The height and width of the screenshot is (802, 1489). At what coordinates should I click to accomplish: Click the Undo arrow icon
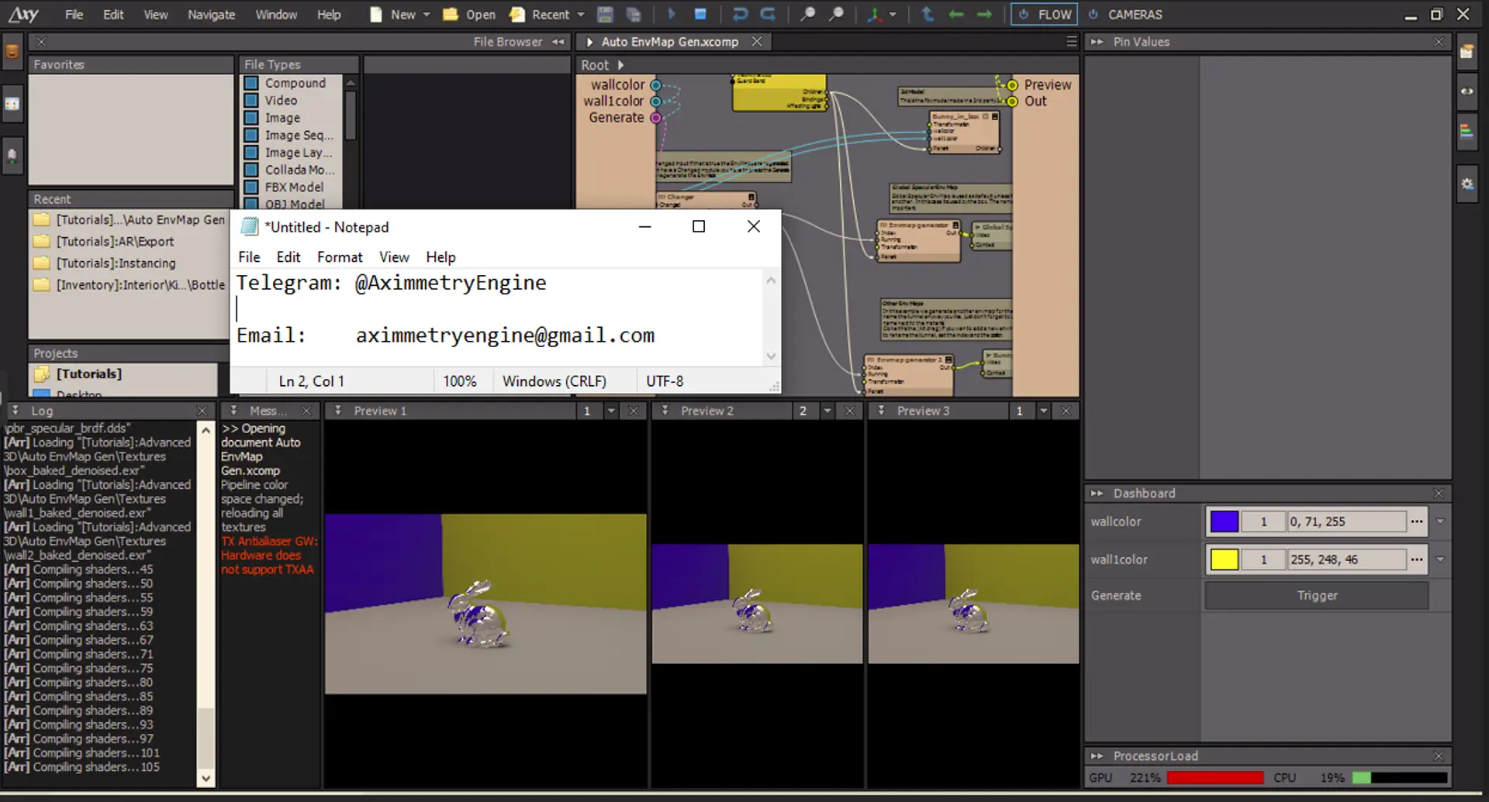tap(740, 15)
